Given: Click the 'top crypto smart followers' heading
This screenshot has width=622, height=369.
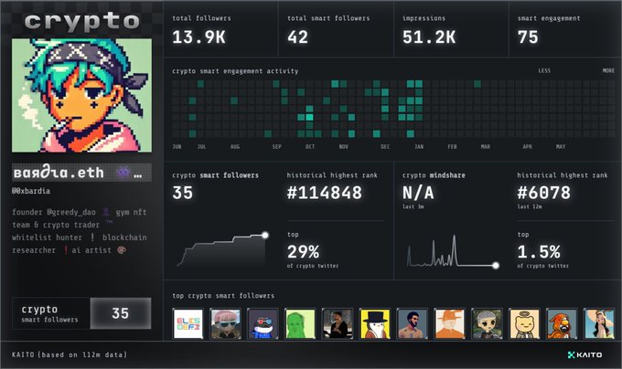Looking at the screenshot, I should tap(223, 296).
